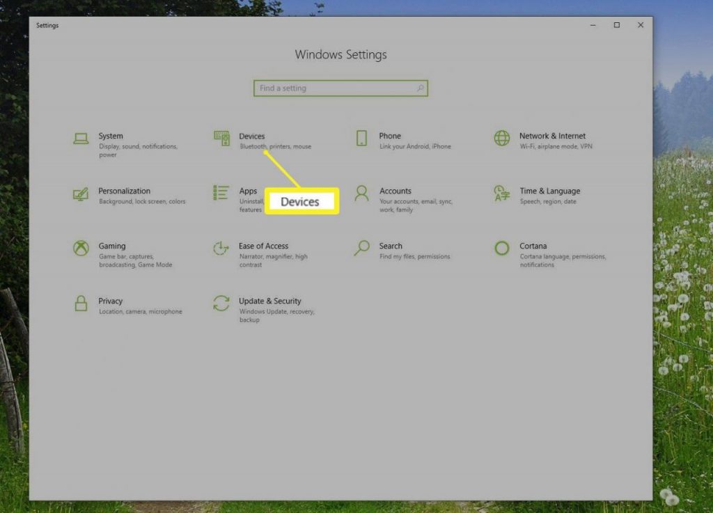Open the Apps list icon
Viewport: 713px width, 513px height.
point(221,193)
